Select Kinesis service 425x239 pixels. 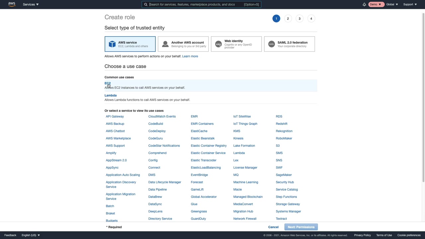click(238, 138)
